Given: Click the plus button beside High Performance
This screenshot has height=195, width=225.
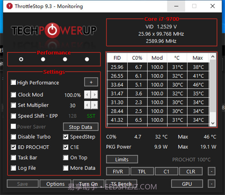Looking at the screenshot, I should (91, 82).
